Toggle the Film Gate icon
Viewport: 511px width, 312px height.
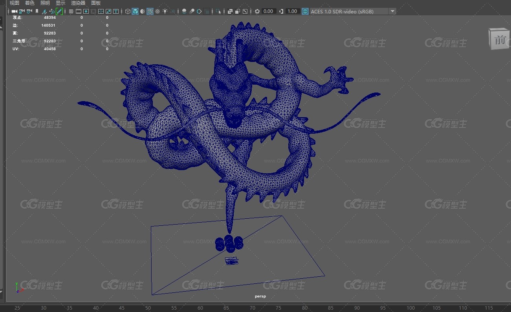[x=79, y=11]
